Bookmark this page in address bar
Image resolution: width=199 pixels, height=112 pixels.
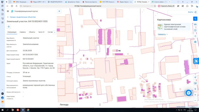155,6
